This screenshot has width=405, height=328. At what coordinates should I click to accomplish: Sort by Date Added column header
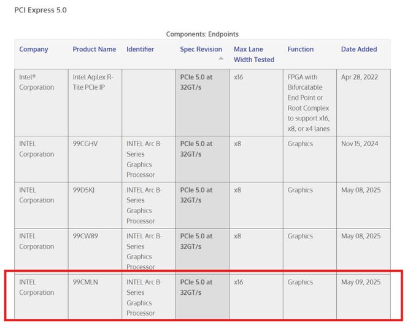pyautogui.click(x=359, y=49)
